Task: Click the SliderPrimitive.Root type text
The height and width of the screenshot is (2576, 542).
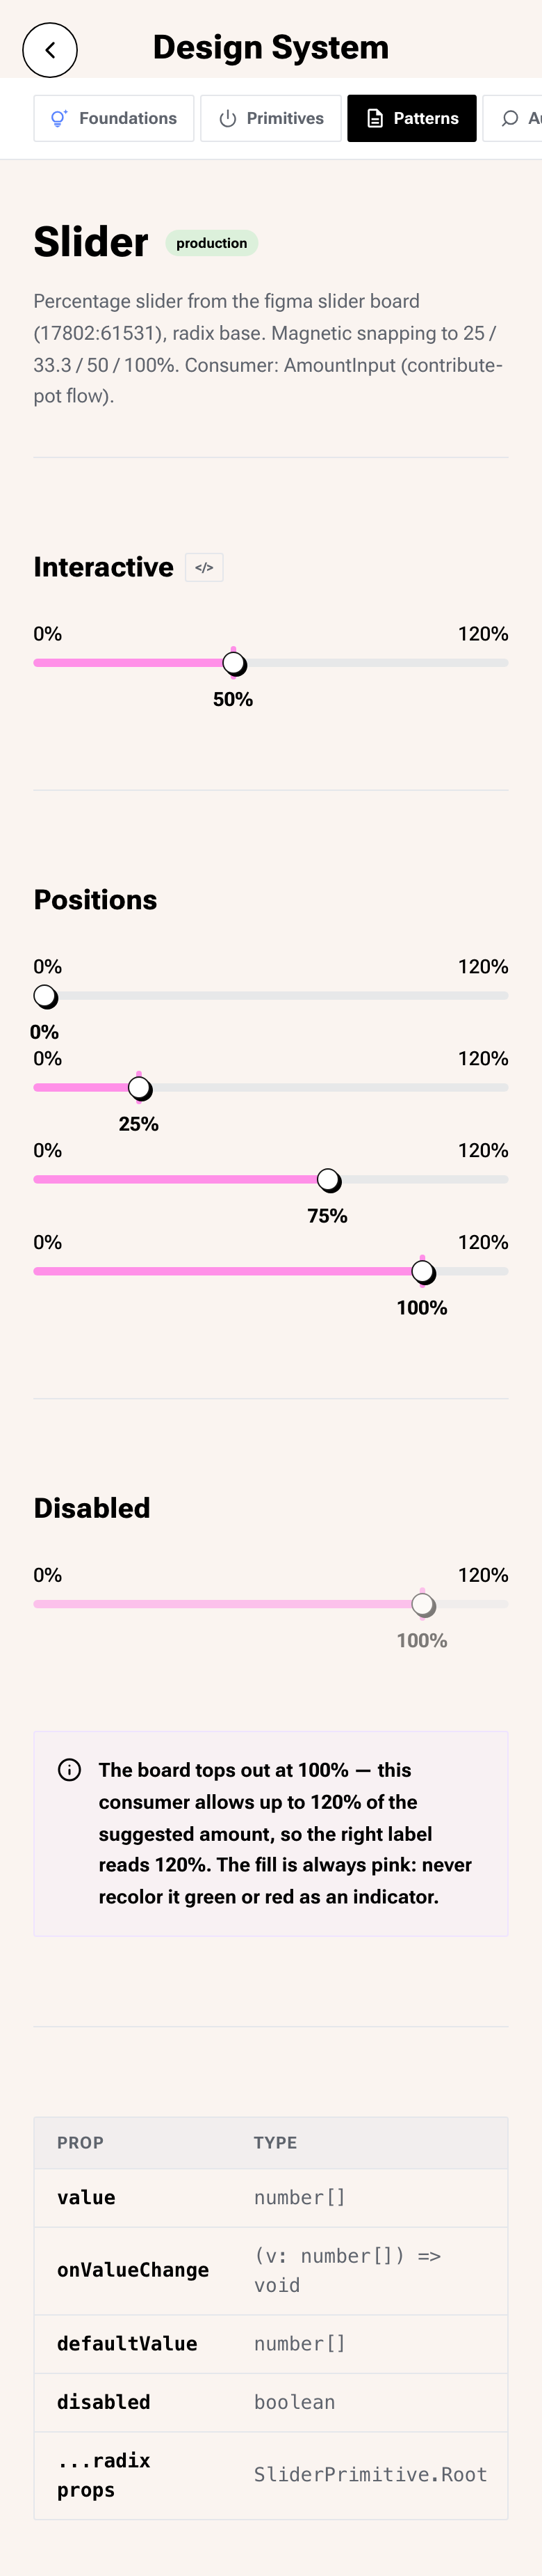Action: 370,2474
